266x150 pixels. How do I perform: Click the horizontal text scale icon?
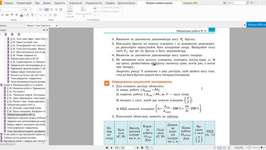pos(32,15)
